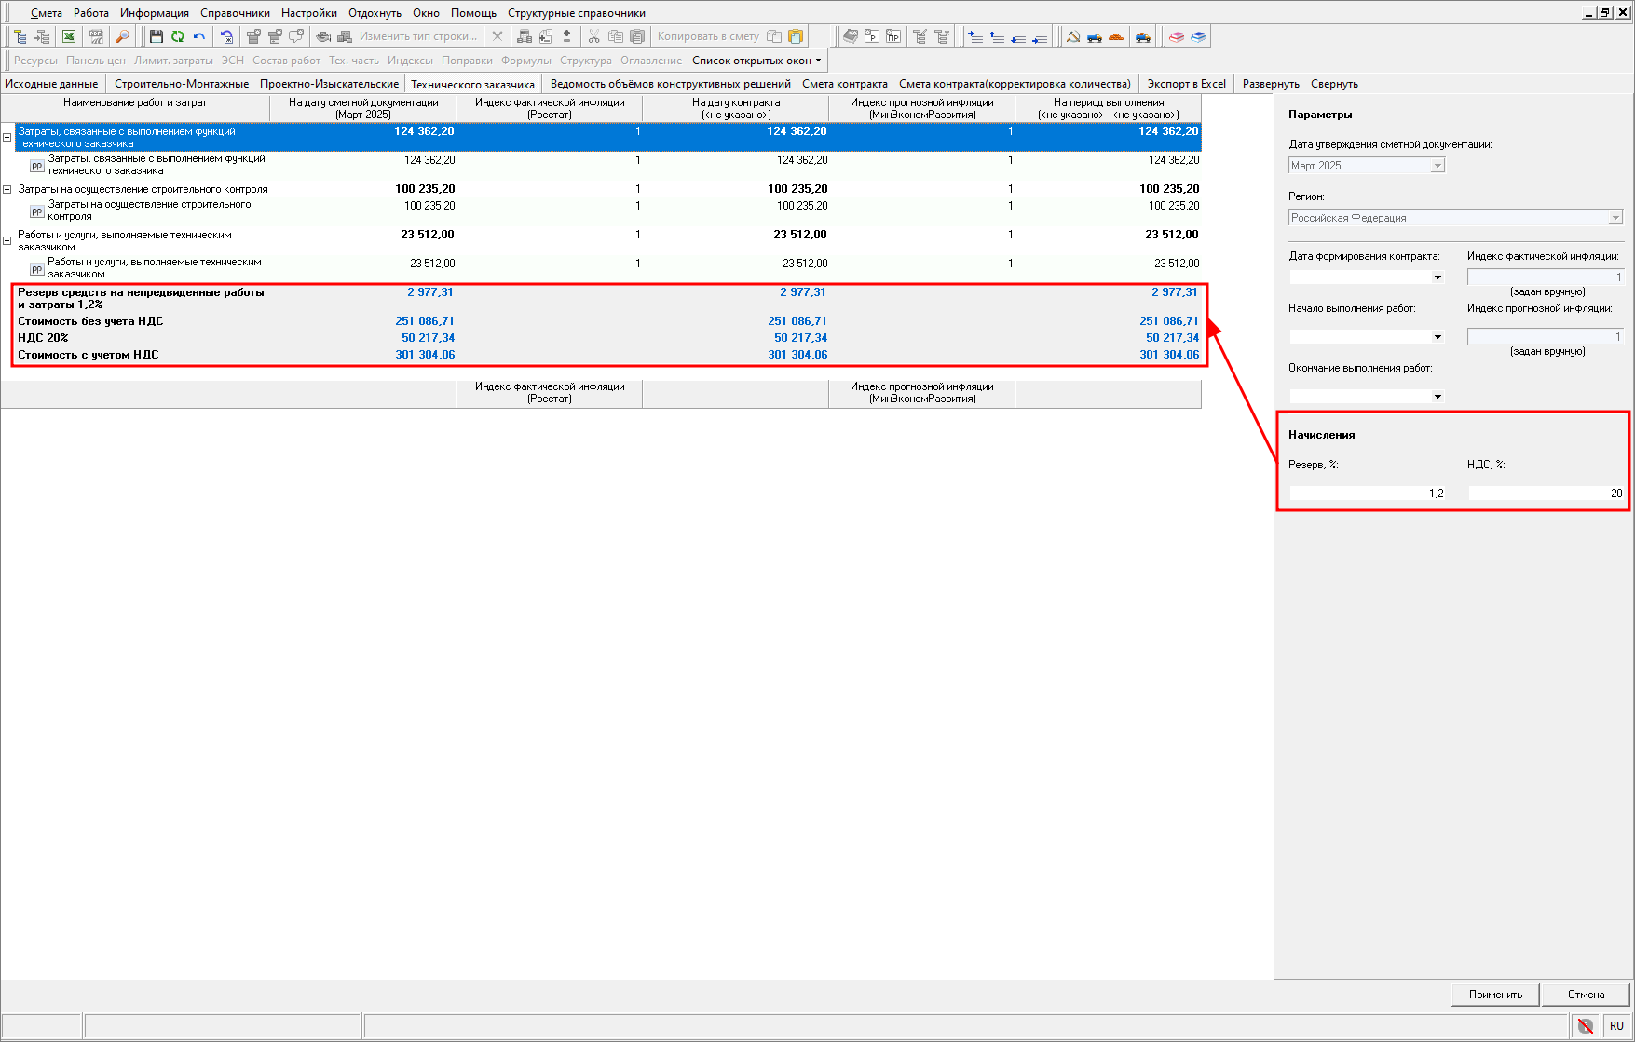Click the pink books stack icon
This screenshot has height=1042, width=1635.
[1177, 36]
